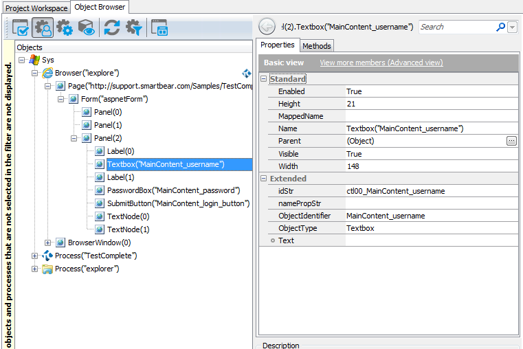The image size is (523, 349).
Task: Click the double gears toolbar icon
Action: 65,27
